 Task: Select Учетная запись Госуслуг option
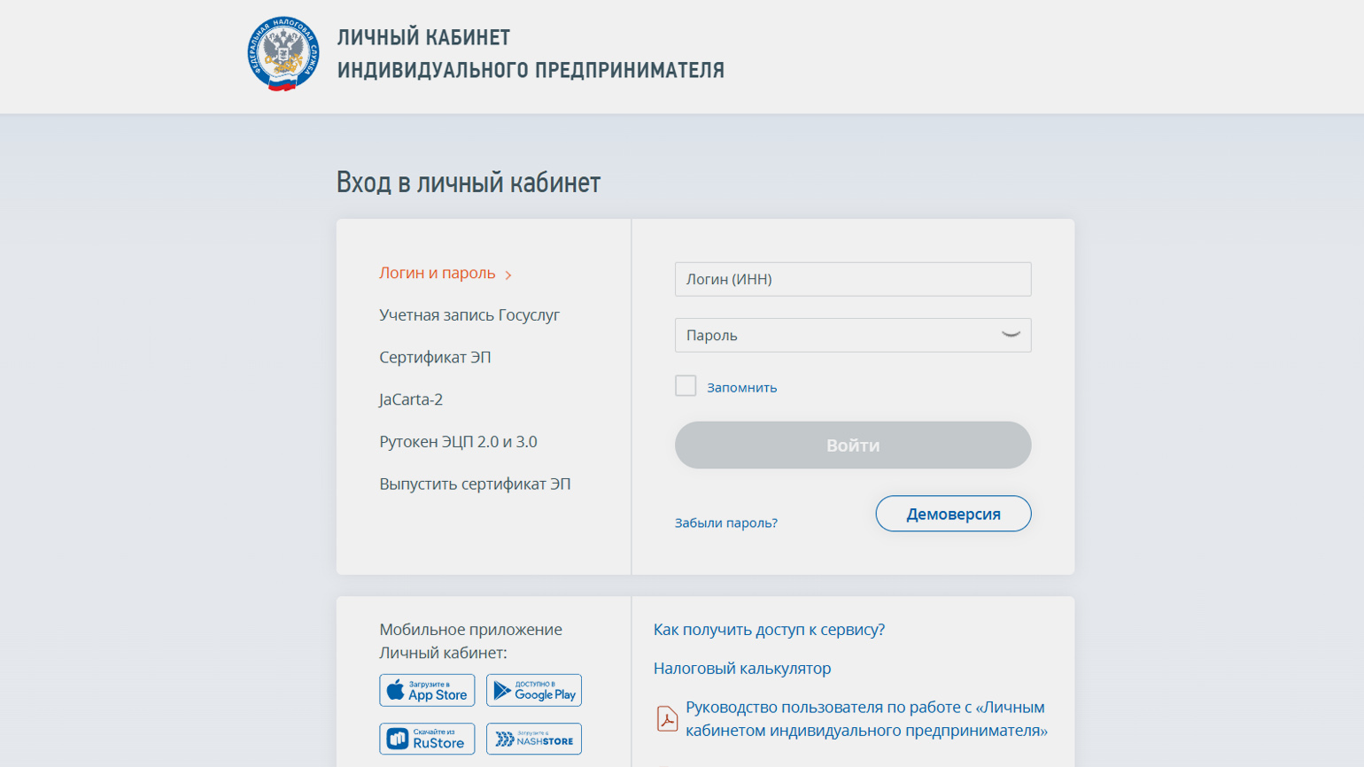[469, 315]
